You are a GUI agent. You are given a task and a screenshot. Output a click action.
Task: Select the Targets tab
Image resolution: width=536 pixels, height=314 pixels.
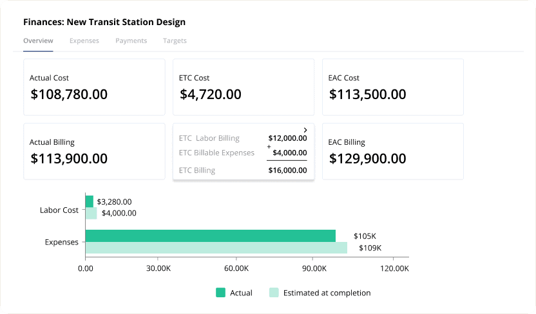click(175, 41)
